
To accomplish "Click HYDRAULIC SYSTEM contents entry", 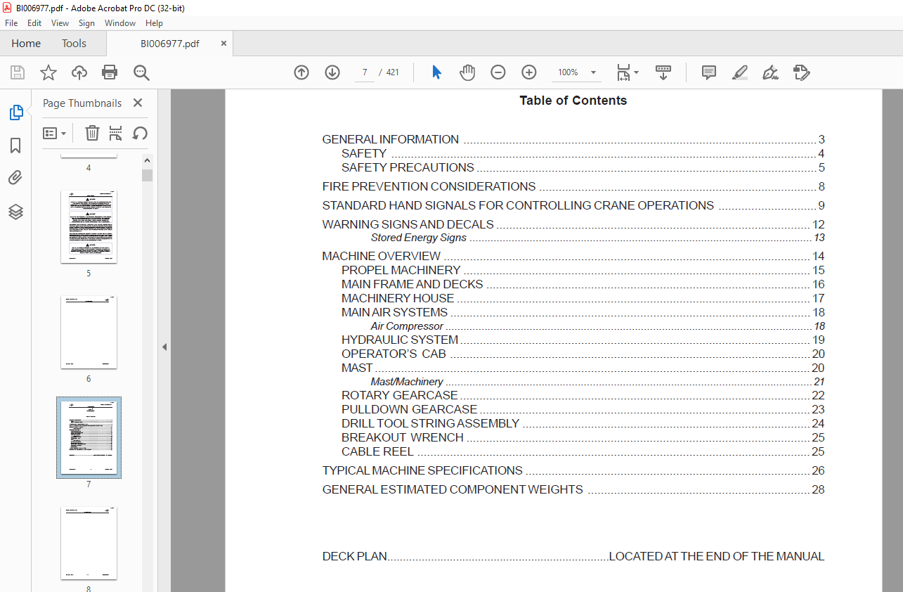I will [583, 340].
